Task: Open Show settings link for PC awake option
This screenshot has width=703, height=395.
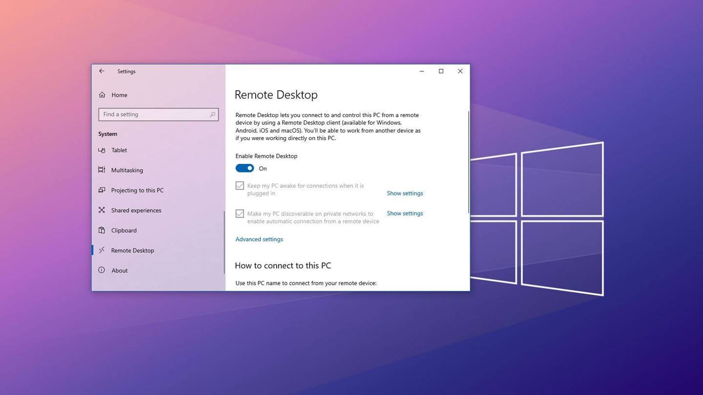Action: pos(405,193)
